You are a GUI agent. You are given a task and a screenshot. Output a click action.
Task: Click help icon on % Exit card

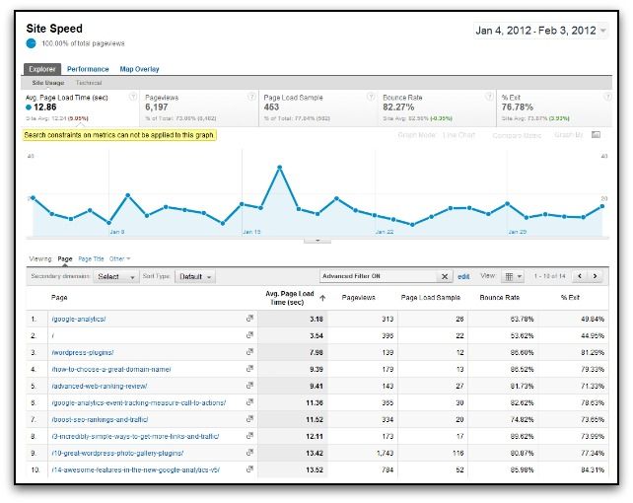pos(607,97)
